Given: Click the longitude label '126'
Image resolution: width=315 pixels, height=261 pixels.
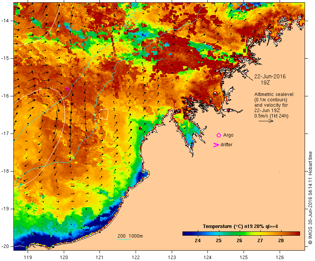Looking at the screenshot, I should pyautogui.click(x=280, y=258).
